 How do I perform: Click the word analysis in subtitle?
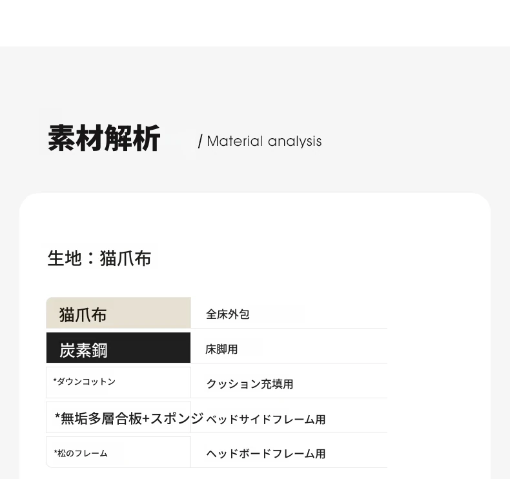(x=294, y=141)
